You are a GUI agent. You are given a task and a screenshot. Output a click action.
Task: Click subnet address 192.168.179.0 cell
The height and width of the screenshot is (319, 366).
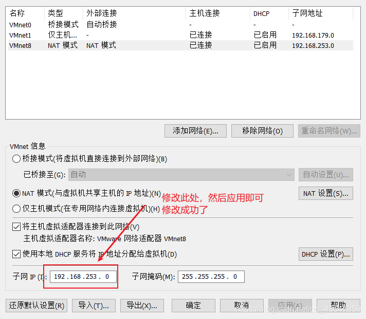[x=313, y=36]
